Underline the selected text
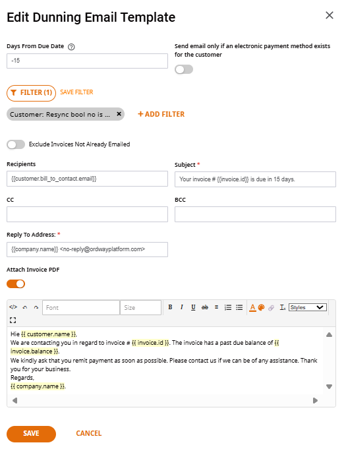This screenshot has width=346, height=449. pyautogui.click(x=193, y=307)
